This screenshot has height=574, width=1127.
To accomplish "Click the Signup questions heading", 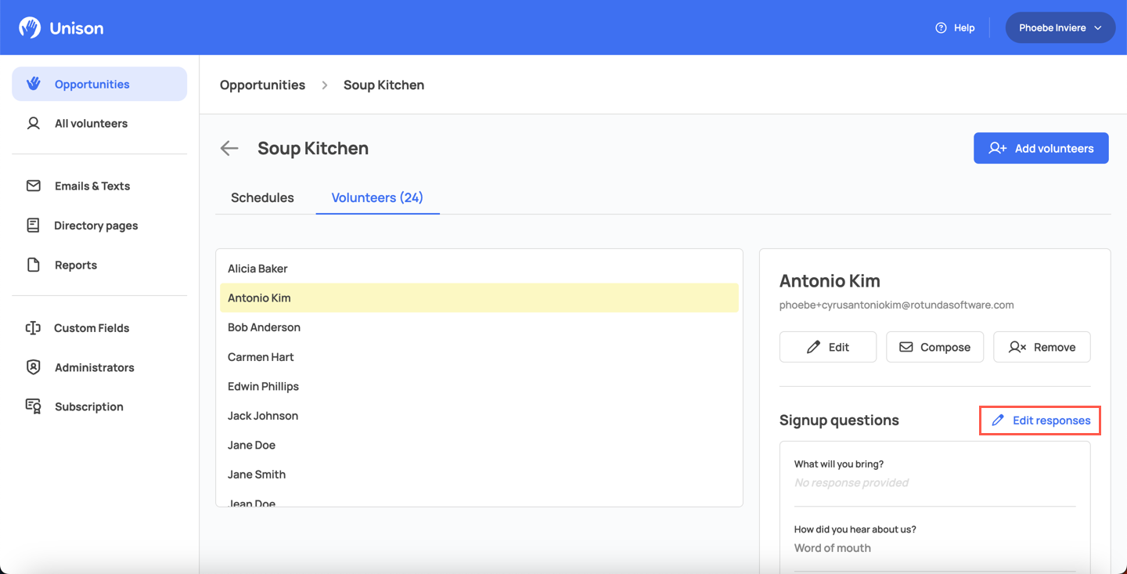I will coord(839,421).
